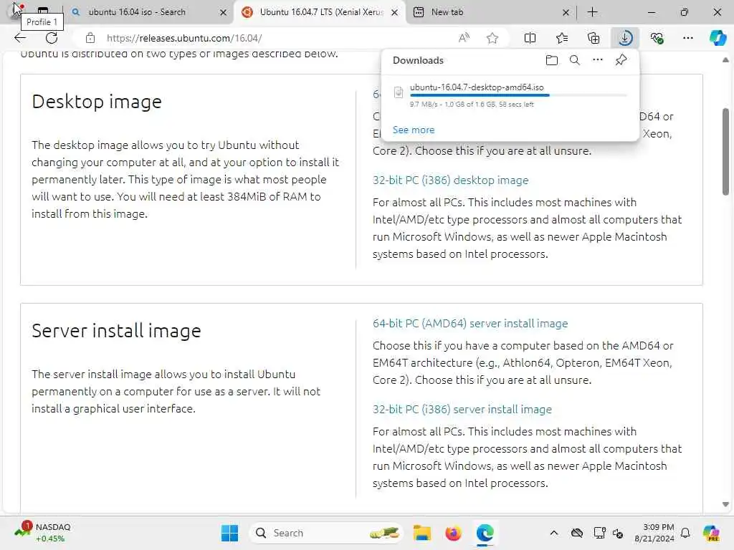Add this page to favorites with the star icon
734x550 pixels.
click(492, 38)
